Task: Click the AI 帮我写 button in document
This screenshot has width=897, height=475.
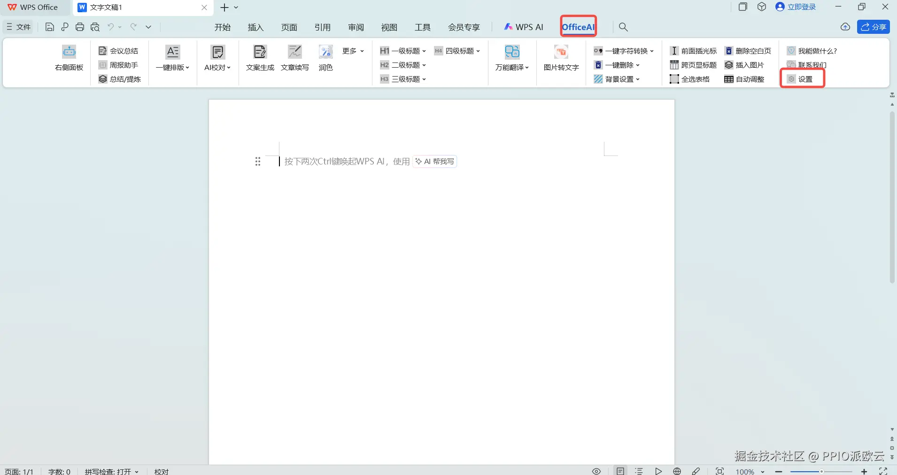Action: [435, 162]
